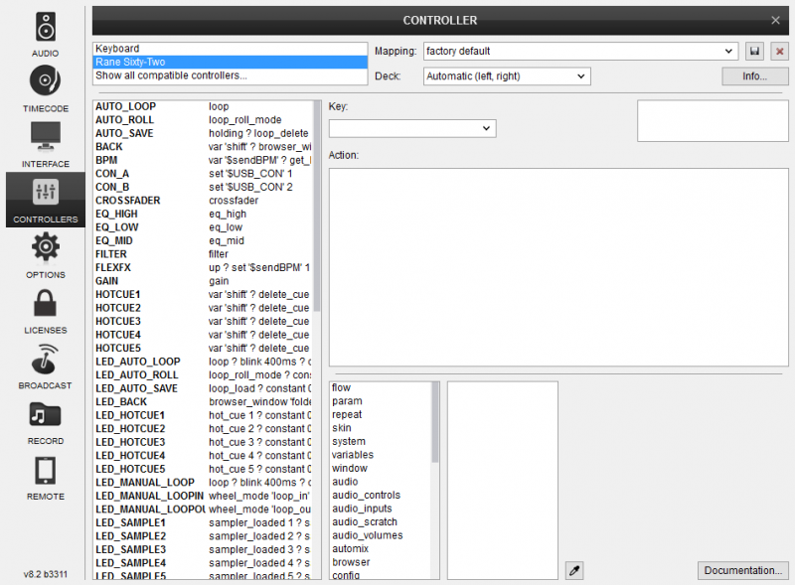Select the EQ_LOW mapping row
Viewport: 795px width, 585px height.
click(204, 227)
